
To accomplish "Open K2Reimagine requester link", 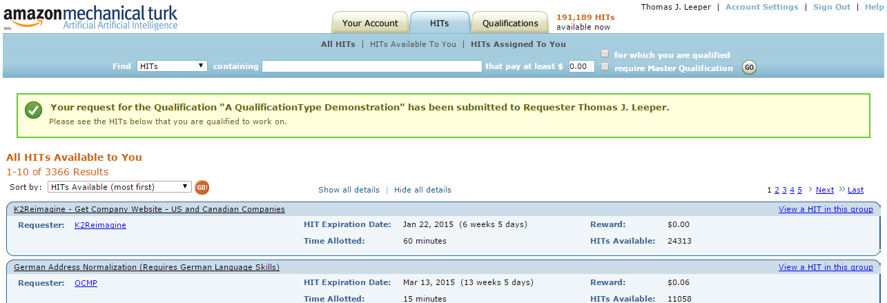I will [x=100, y=225].
